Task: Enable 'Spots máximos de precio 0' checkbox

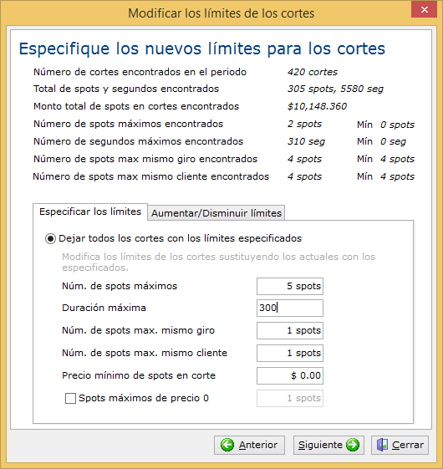Action: 70,399
